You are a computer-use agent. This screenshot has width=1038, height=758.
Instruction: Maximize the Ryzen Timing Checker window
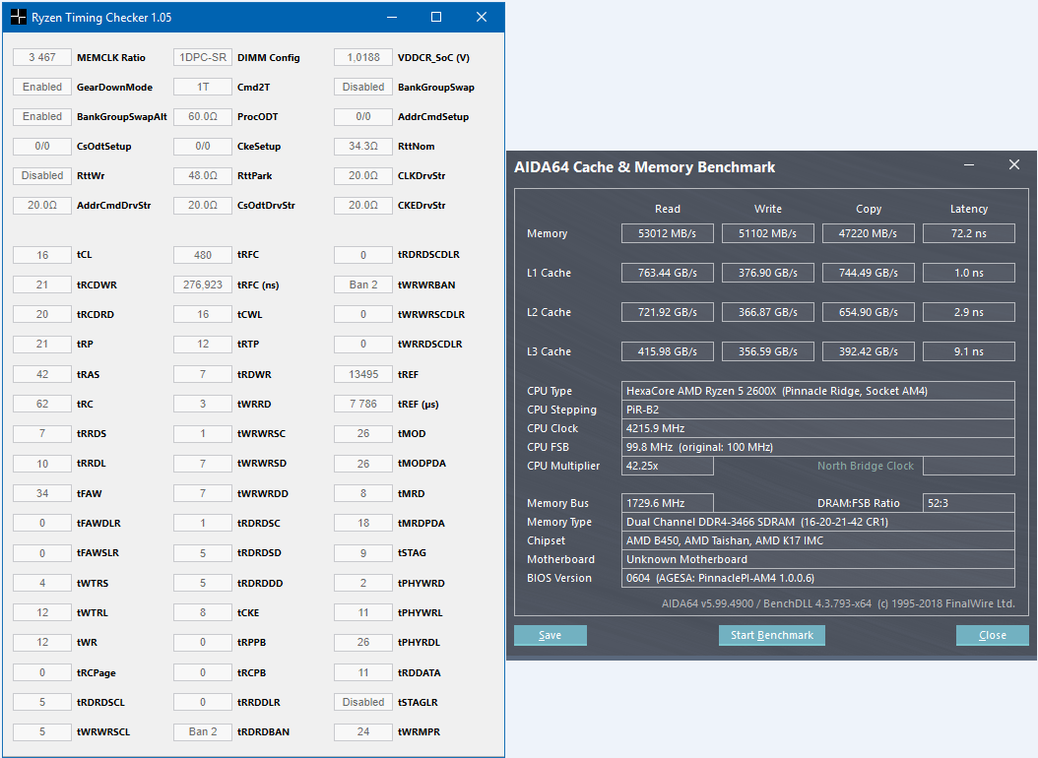pos(436,17)
